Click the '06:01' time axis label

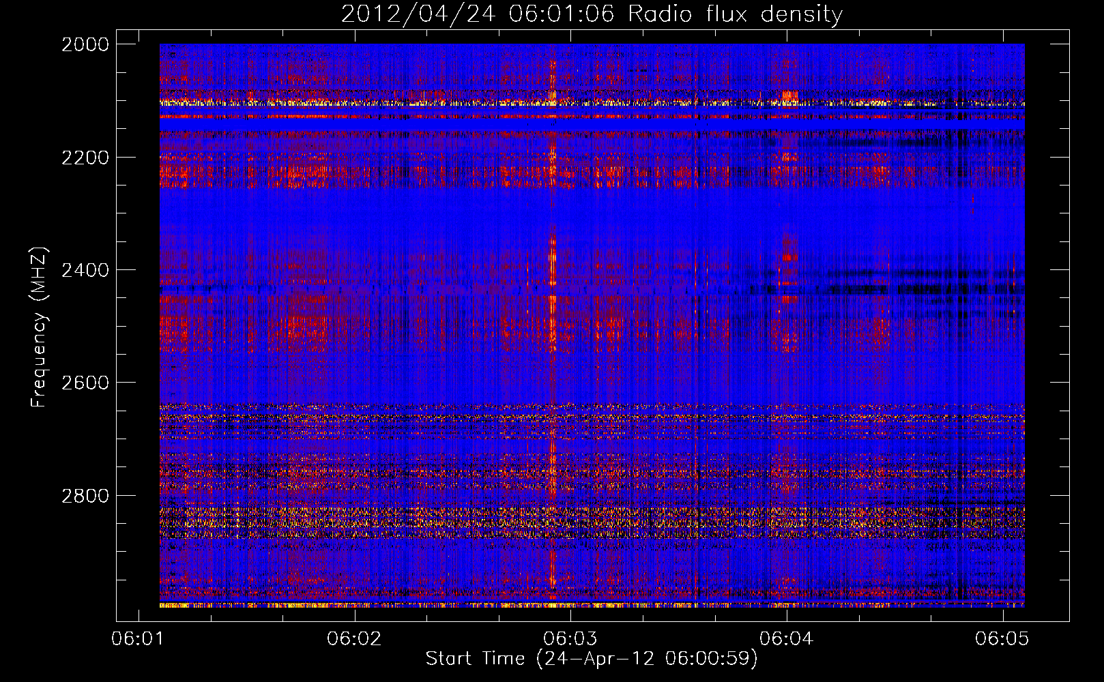click(x=138, y=638)
